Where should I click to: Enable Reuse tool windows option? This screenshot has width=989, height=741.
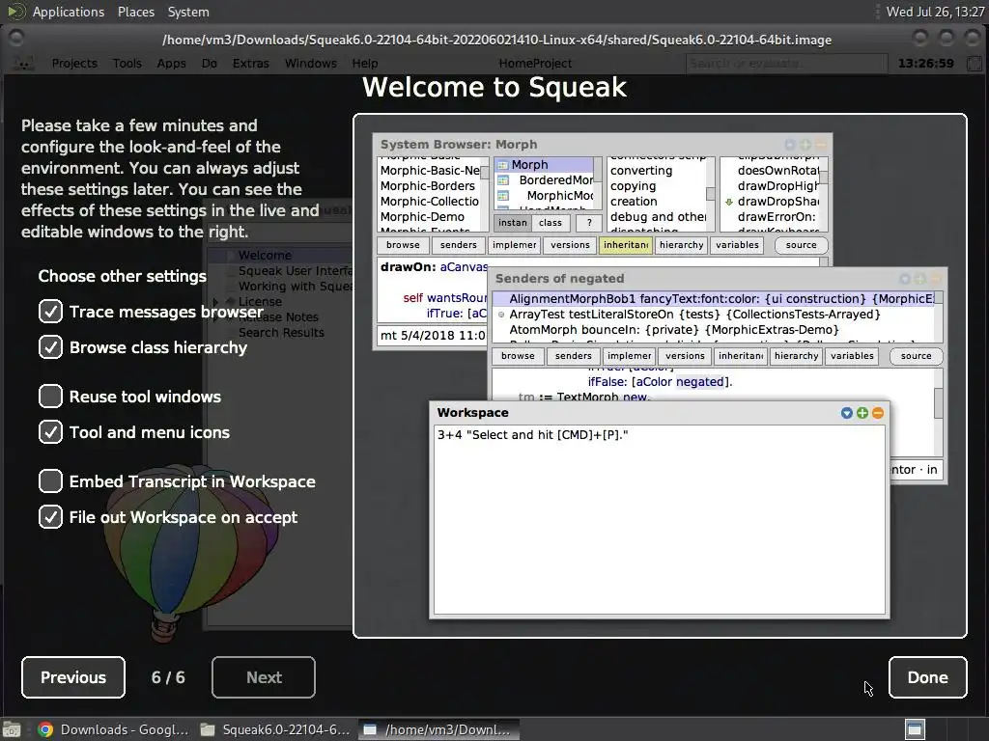tap(50, 397)
